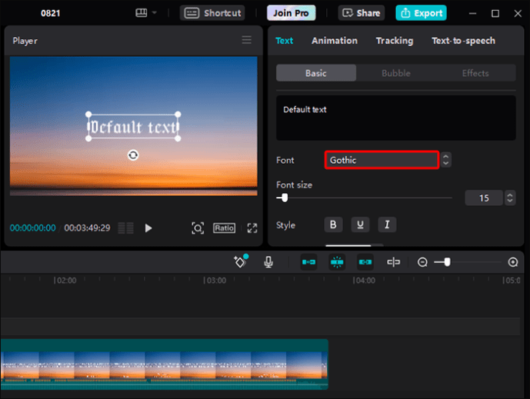530x399 pixels.
Task: Start voiceover recording with microphone icon
Action: pyautogui.click(x=268, y=262)
